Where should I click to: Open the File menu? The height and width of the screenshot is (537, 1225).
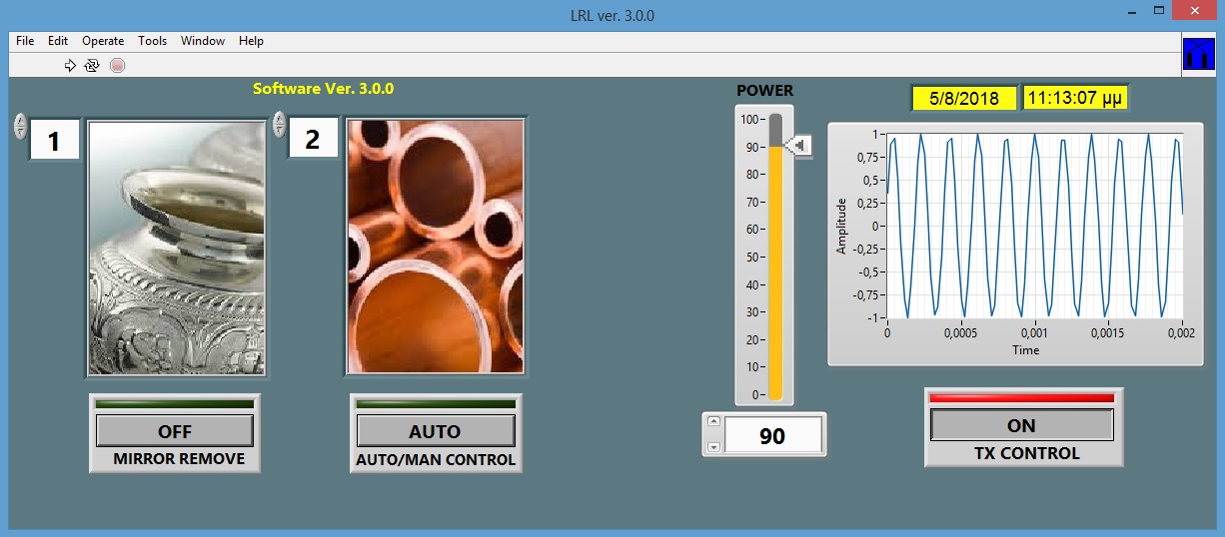(x=25, y=41)
